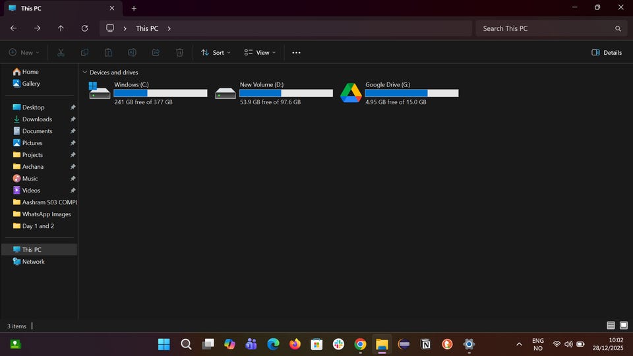633x356 pixels.
Task: Unpin Archana using its pin icon
Action: [73, 167]
